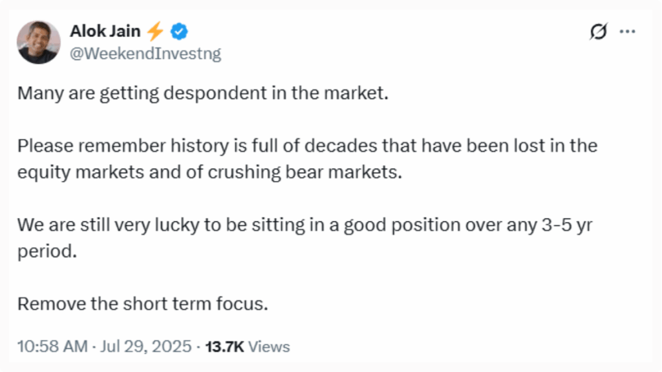Click the Jul 29, 2025 date
This screenshot has width=662, height=372.
(x=145, y=347)
